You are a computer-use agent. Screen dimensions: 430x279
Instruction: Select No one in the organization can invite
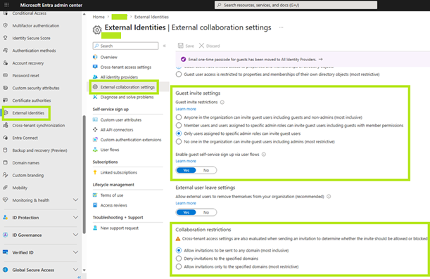tap(179, 141)
